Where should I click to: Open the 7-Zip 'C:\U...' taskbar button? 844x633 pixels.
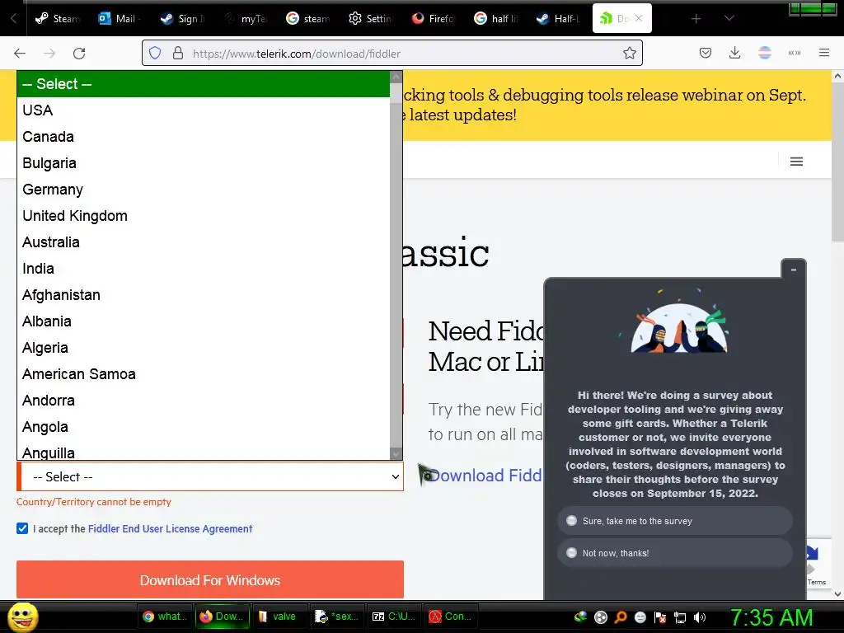pyautogui.click(x=394, y=617)
